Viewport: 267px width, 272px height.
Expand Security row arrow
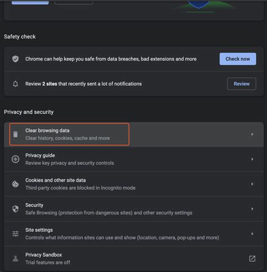tap(252, 209)
